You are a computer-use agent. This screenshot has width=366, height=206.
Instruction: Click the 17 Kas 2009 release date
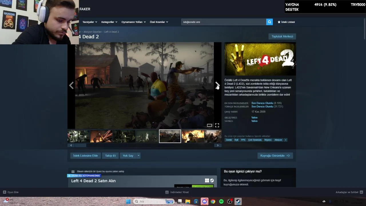pos(258,112)
